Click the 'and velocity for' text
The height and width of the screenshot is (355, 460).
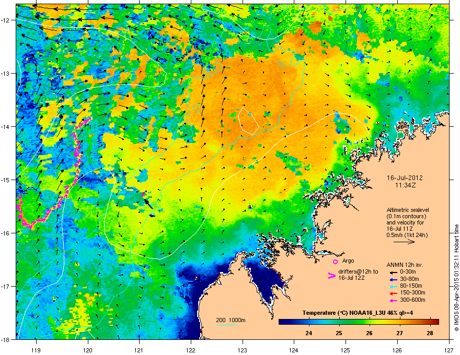click(405, 222)
